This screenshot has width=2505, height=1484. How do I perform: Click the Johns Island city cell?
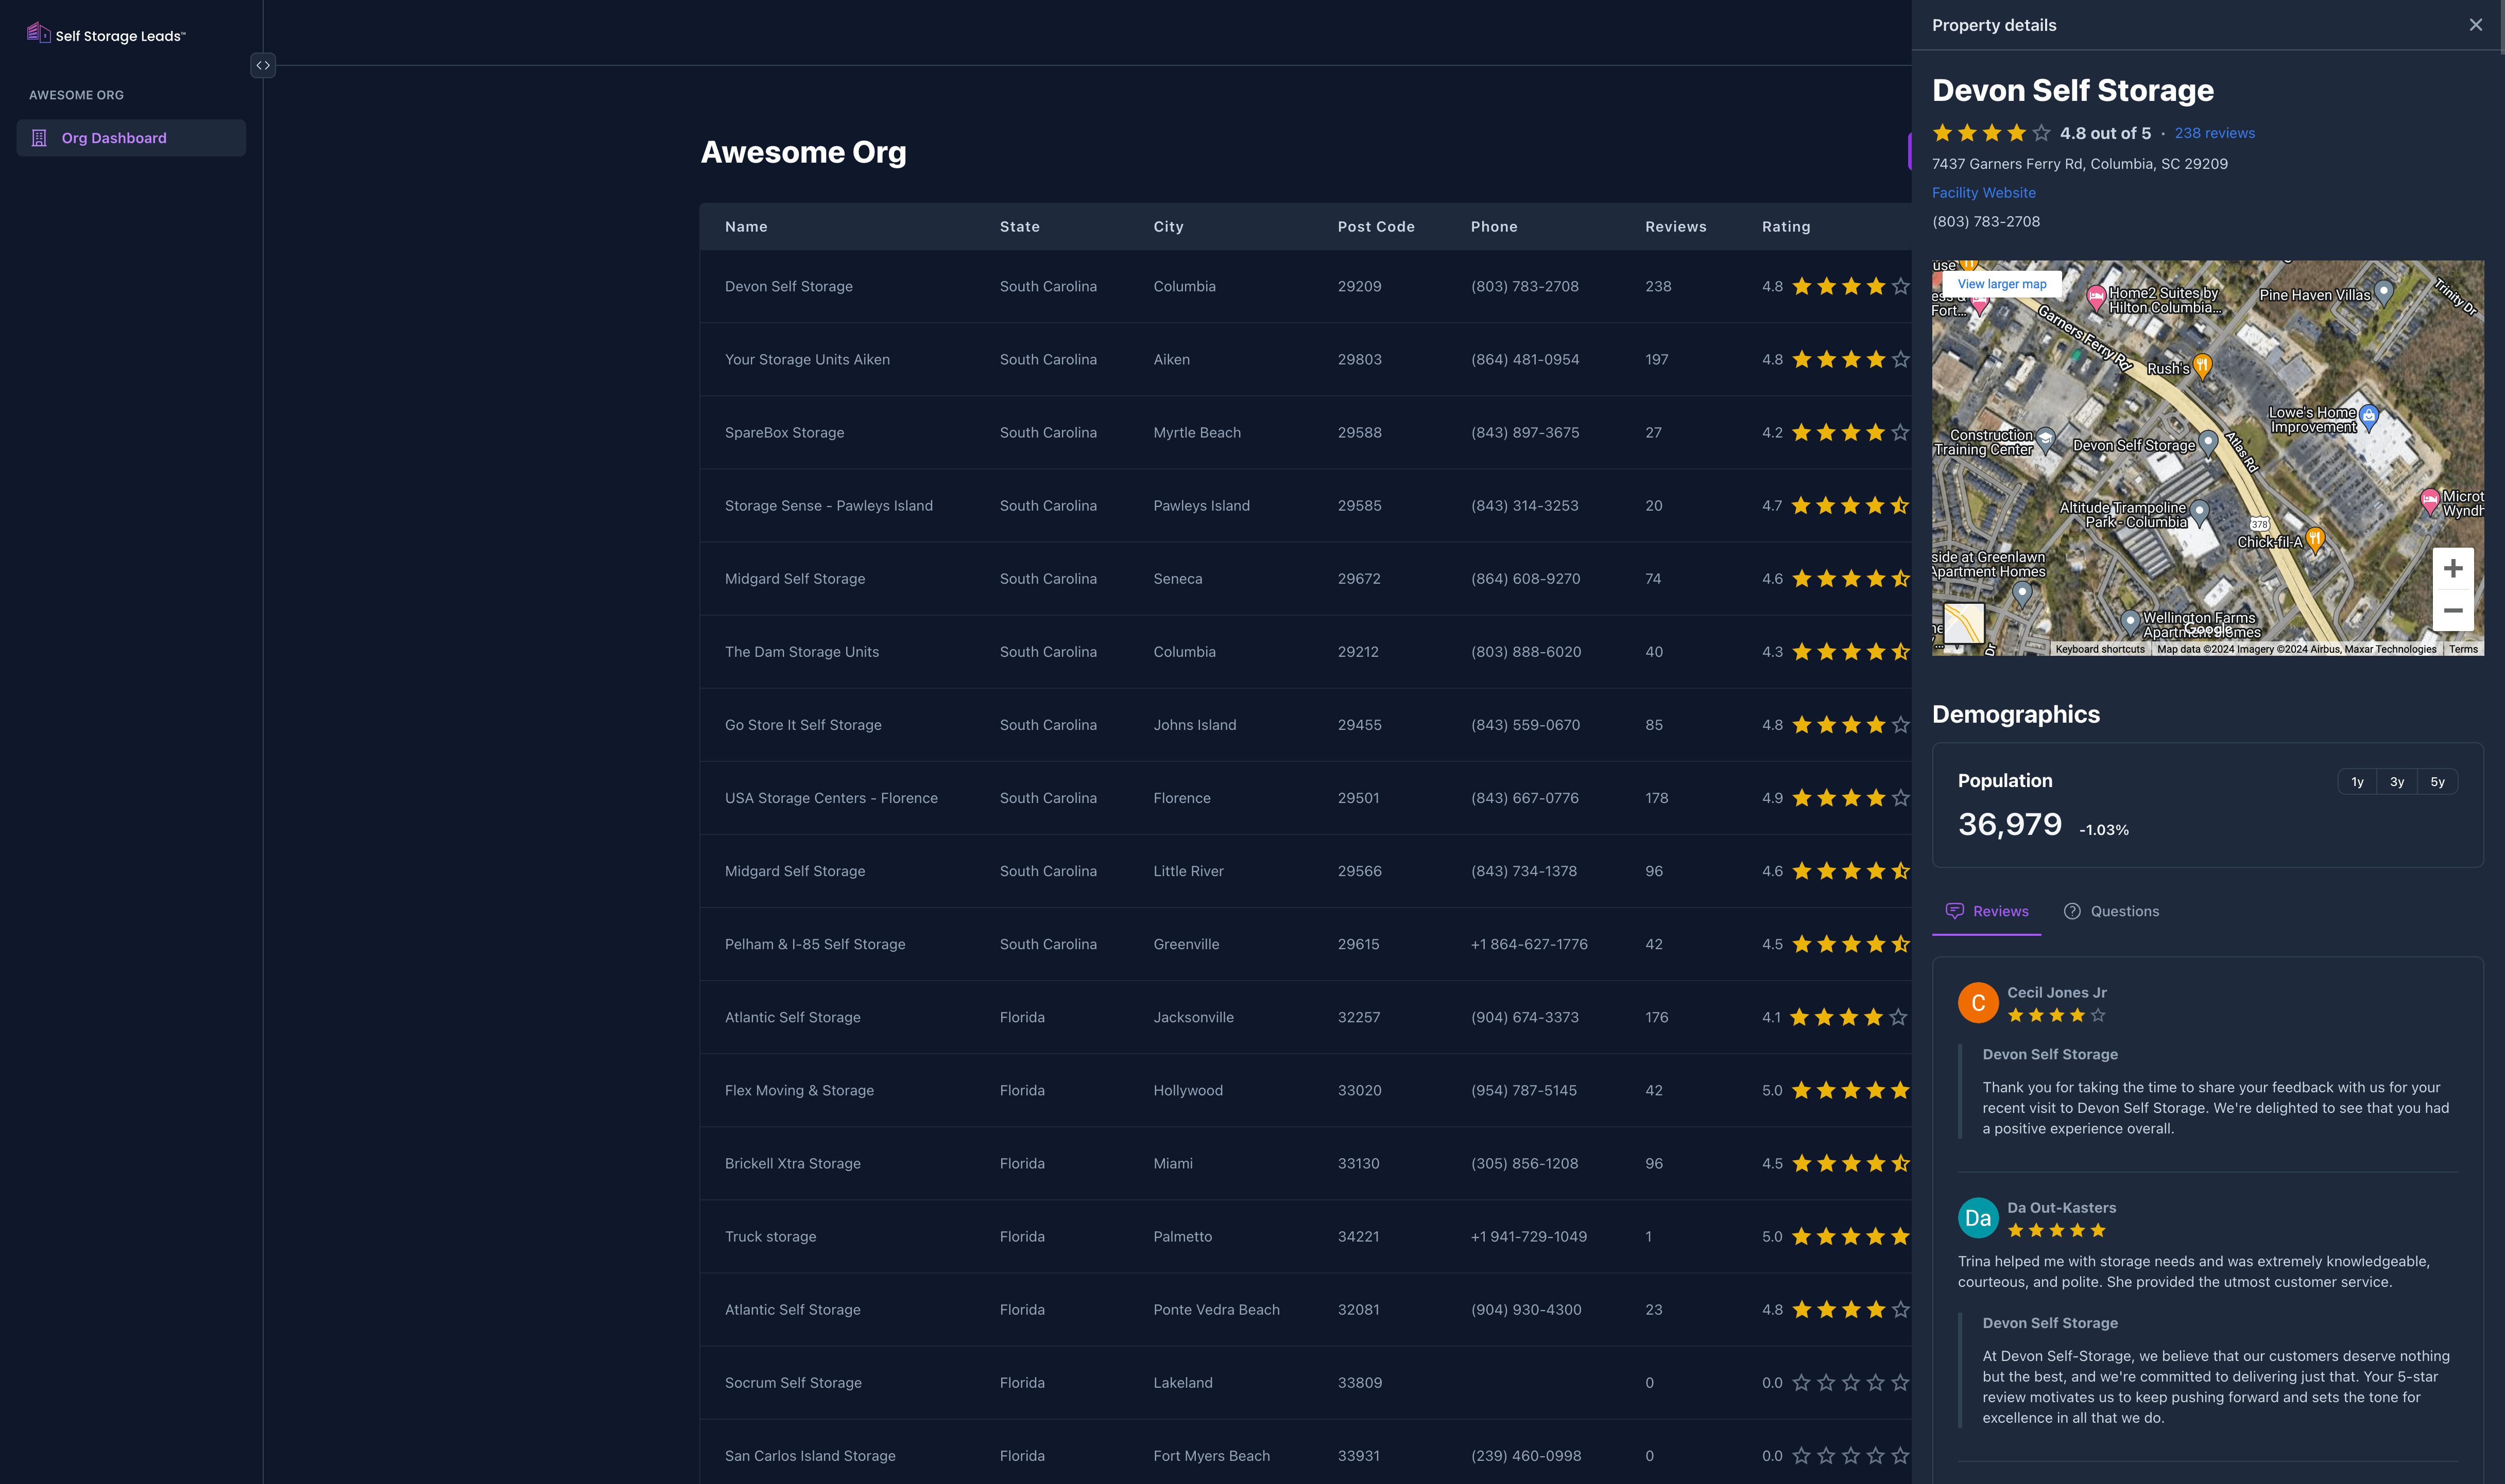[x=1194, y=724]
